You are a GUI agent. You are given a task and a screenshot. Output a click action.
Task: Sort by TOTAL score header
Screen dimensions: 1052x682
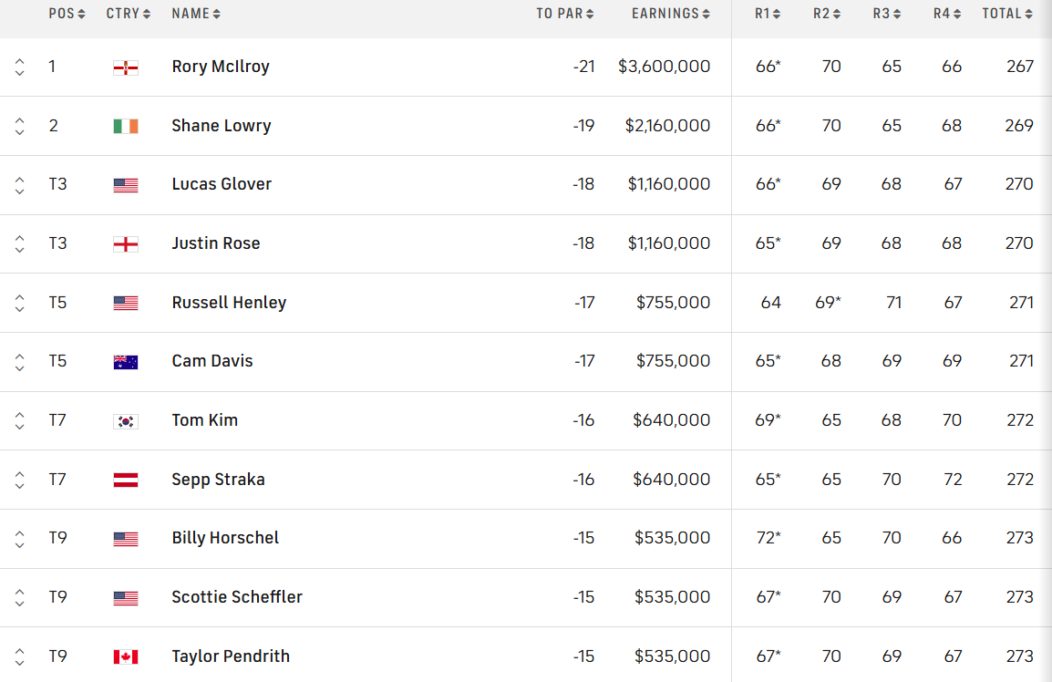[x=1007, y=14]
